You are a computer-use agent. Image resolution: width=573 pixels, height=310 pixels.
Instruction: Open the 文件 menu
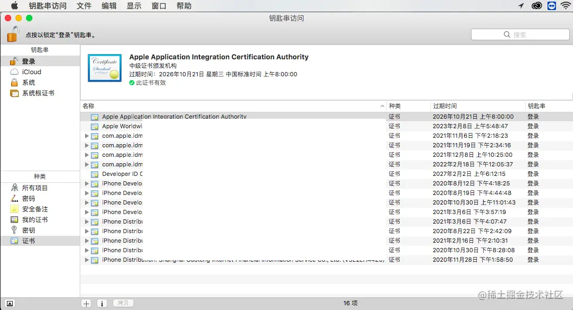click(x=84, y=6)
